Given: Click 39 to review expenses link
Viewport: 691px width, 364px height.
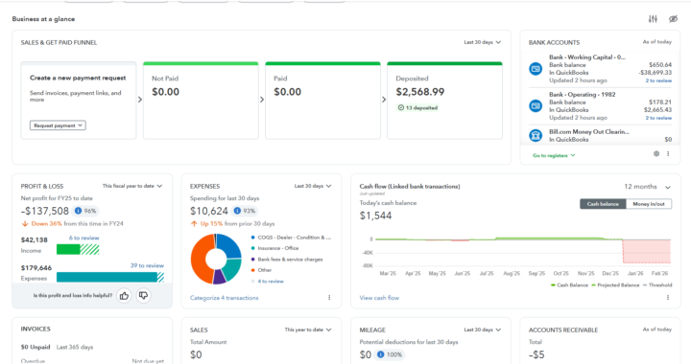Looking at the screenshot, I should pyautogui.click(x=147, y=265).
